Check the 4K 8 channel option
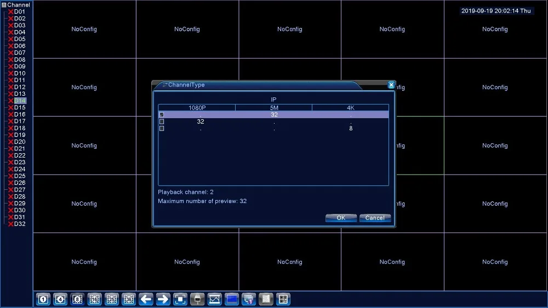Screen dimensions: 548x308 tap(162, 129)
